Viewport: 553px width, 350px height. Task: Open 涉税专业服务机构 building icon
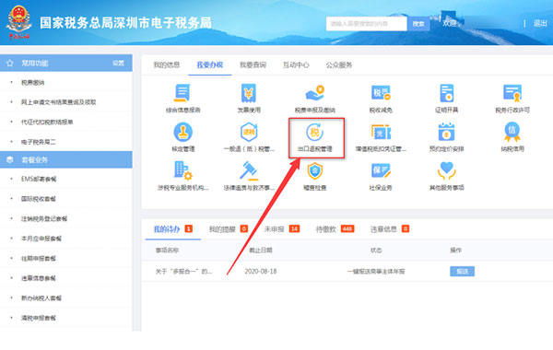tap(182, 171)
